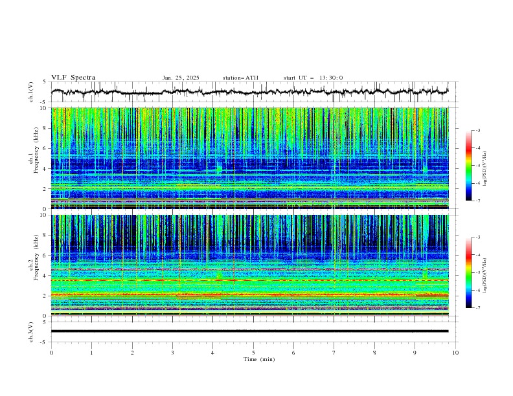
Task: Click the ch.2 color scale bar
Action: click(468, 272)
